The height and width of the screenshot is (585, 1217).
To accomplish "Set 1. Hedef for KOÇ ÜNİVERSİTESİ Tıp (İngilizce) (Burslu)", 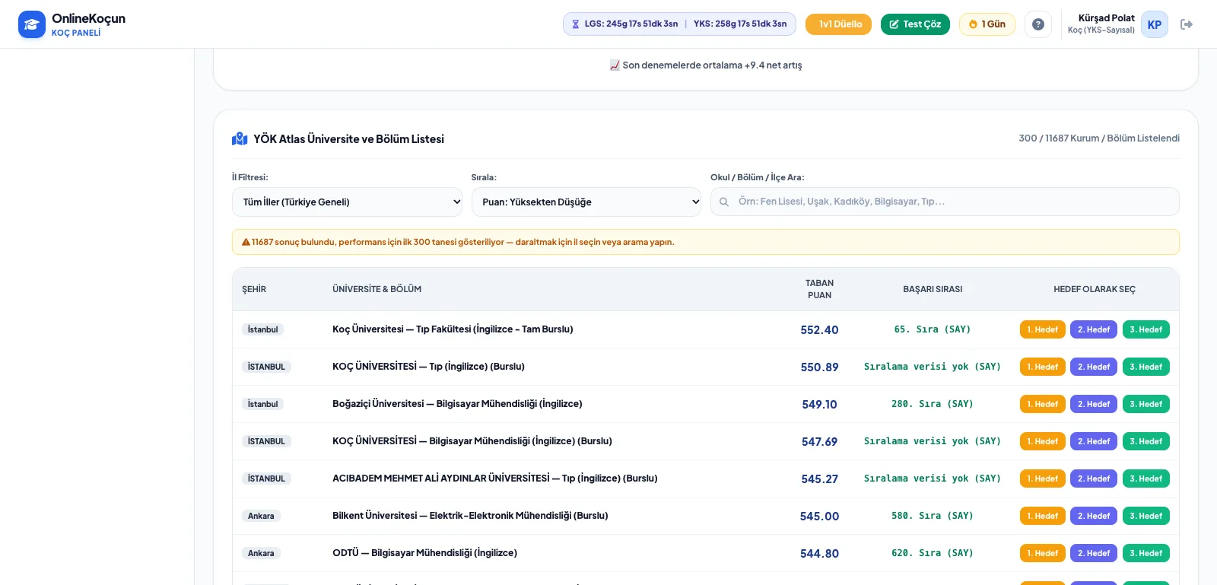I will tap(1043, 367).
